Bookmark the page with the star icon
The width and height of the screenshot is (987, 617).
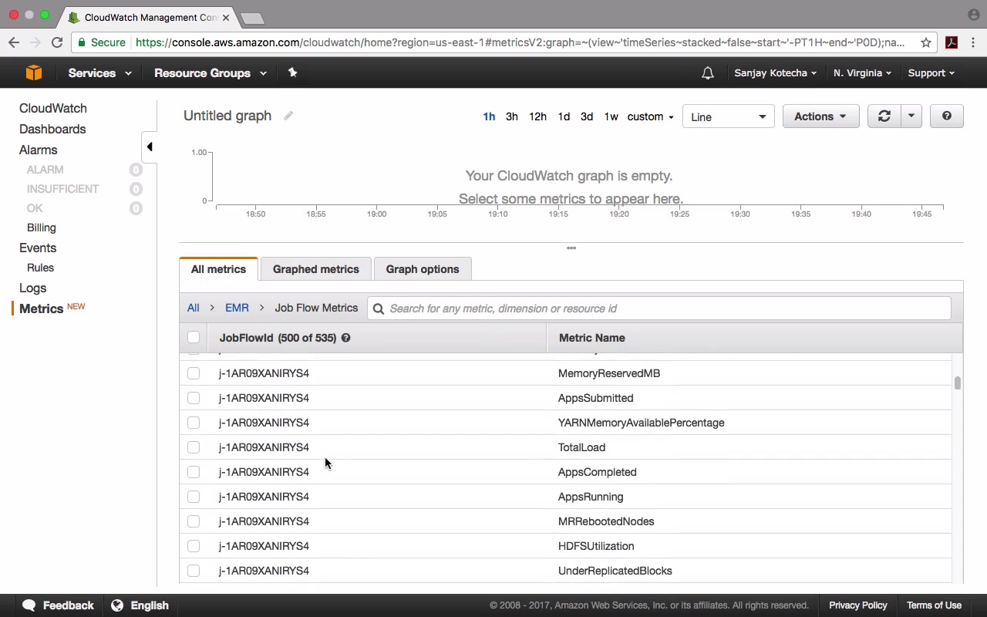(926, 42)
